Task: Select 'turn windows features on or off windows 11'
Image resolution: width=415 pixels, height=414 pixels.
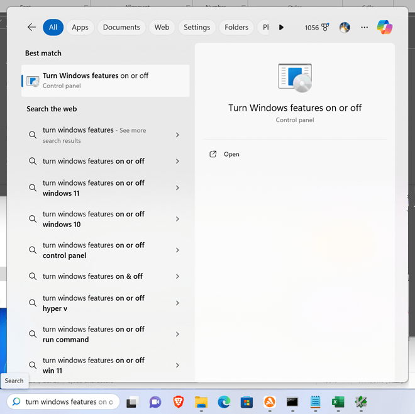Action: coord(94,187)
